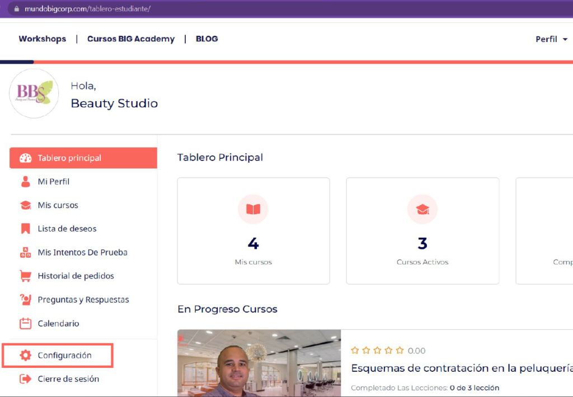Click the first rating star of the course
Image resolution: width=573 pixels, height=397 pixels.
point(354,351)
